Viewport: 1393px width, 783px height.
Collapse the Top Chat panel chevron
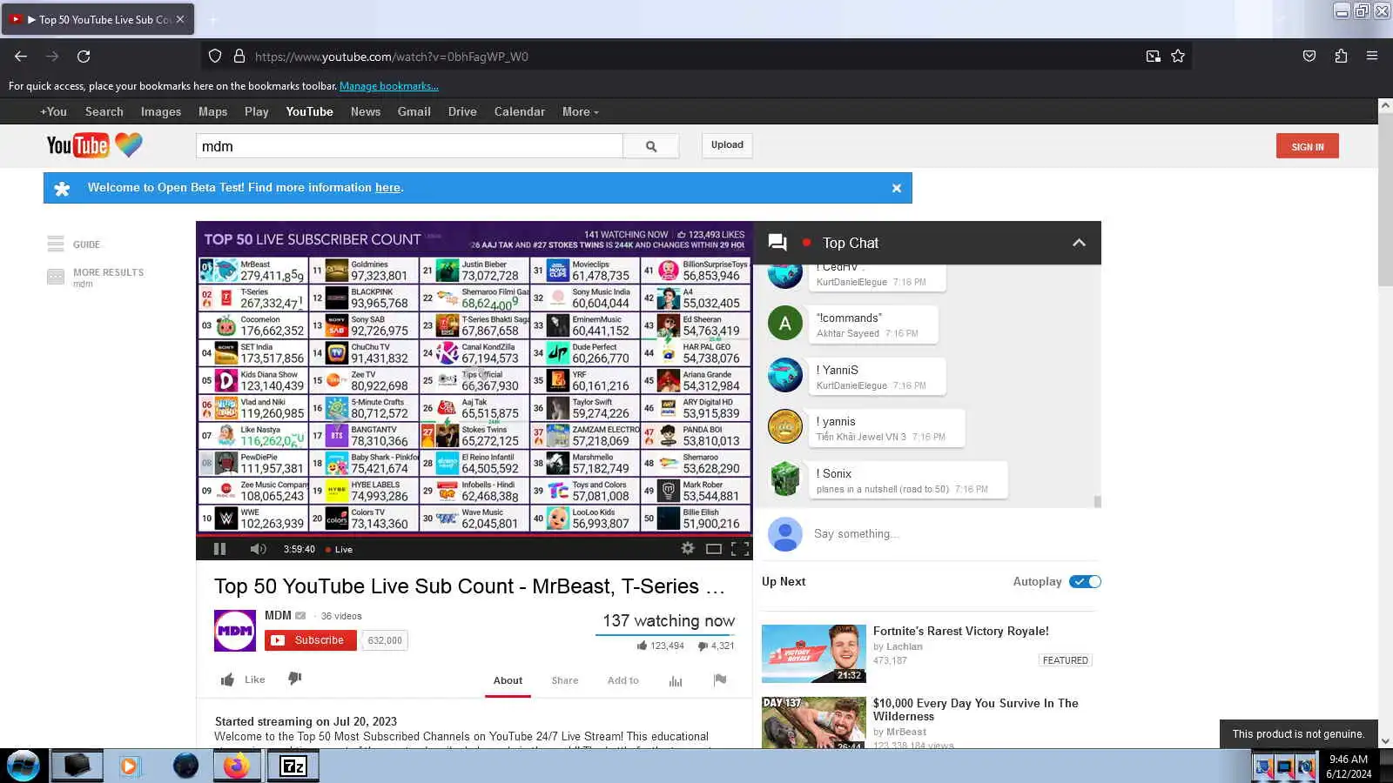coord(1080,243)
